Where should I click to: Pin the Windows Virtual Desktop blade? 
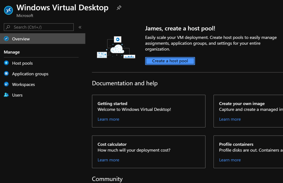point(119,8)
